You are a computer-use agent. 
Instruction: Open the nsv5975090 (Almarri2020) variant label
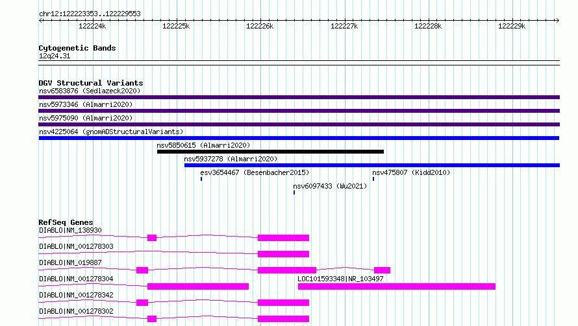pyautogui.click(x=86, y=118)
